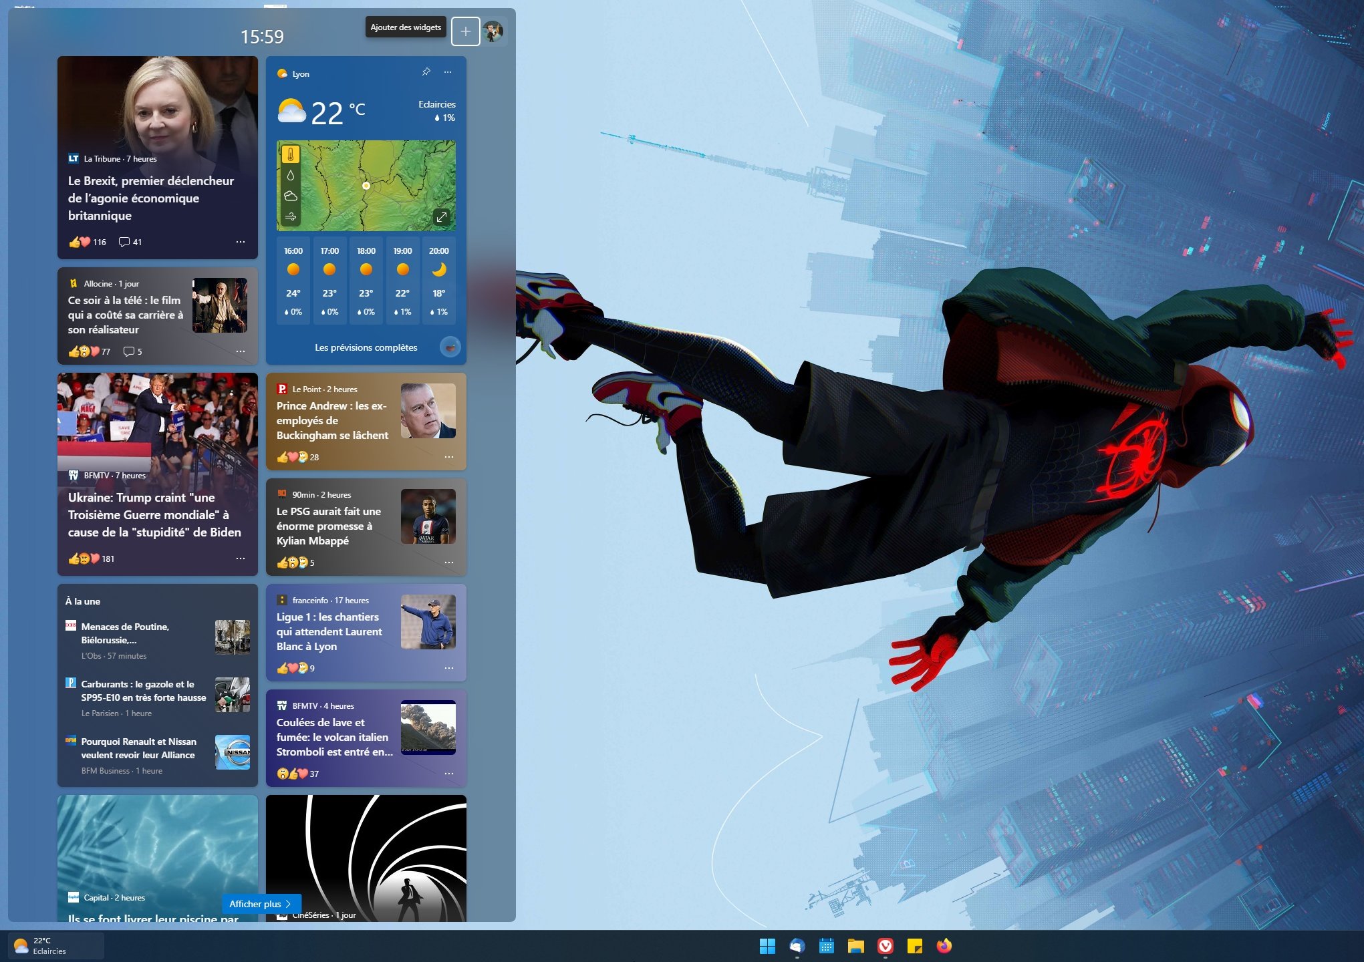Select the thermometer layer on the weather map
The width and height of the screenshot is (1364, 962).
[x=291, y=152]
